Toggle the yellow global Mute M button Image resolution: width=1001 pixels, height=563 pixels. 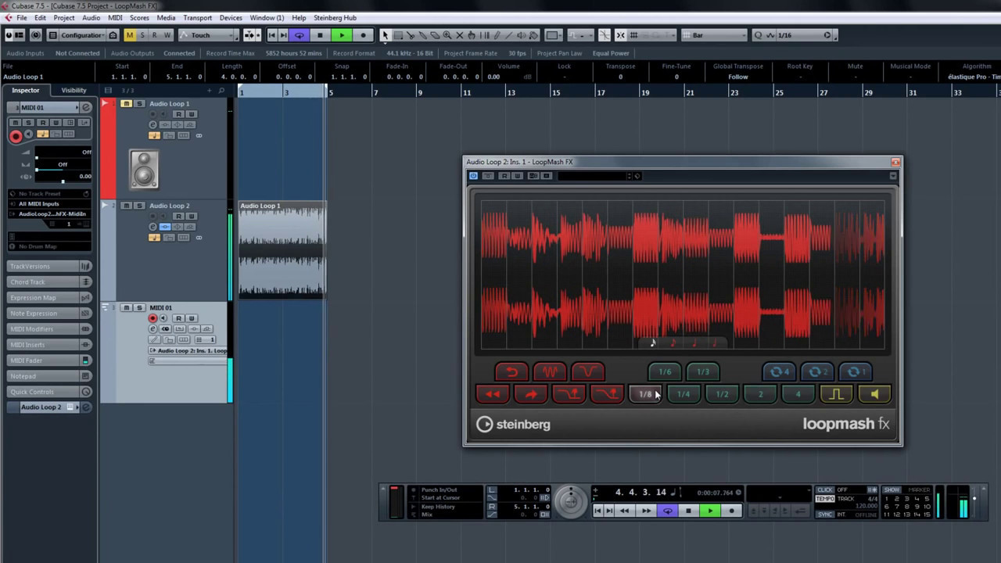130,35
